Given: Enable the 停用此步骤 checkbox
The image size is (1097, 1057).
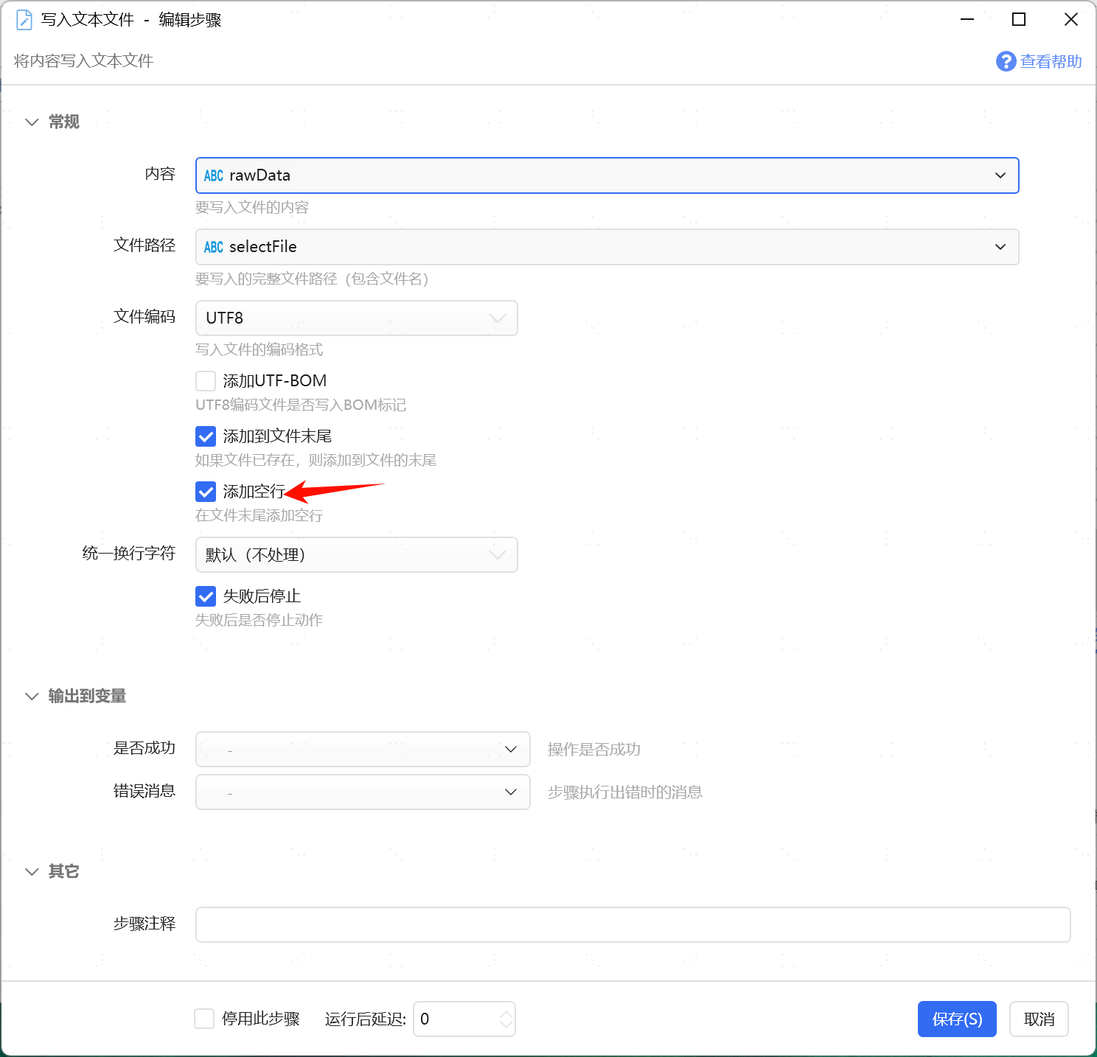Looking at the screenshot, I should tap(204, 1019).
